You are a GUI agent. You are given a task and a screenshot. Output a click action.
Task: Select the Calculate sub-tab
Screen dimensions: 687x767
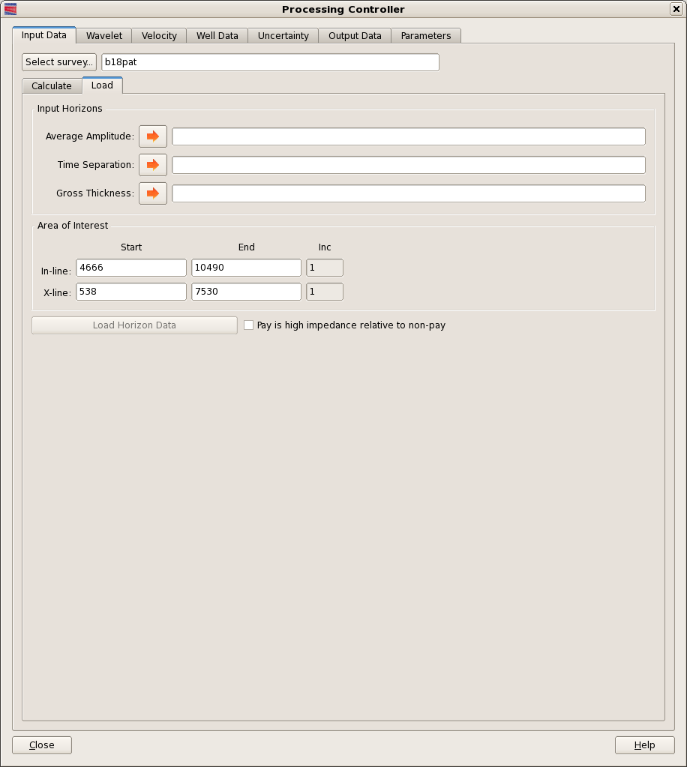tap(52, 86)
